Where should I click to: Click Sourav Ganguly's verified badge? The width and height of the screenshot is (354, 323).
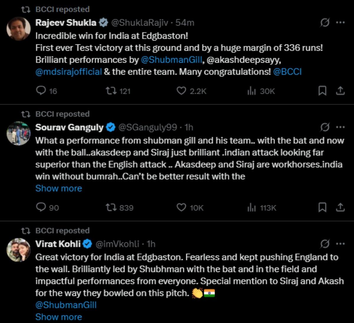click(110, 128)
